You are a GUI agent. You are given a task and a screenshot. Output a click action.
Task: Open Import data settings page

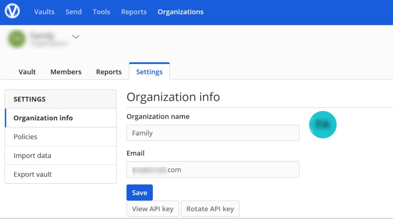tap(32, 156)
